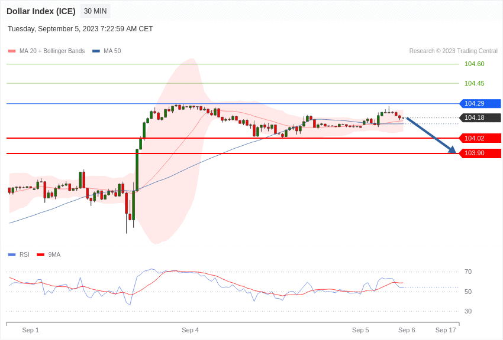Image resolution: width=503 pixels, height=340 pixels.
Task: Click the date Tuesday, September 5, 2023 timestamp
Action: [80, 29]
